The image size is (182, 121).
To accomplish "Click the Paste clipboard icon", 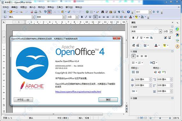I will click(63, 12).
